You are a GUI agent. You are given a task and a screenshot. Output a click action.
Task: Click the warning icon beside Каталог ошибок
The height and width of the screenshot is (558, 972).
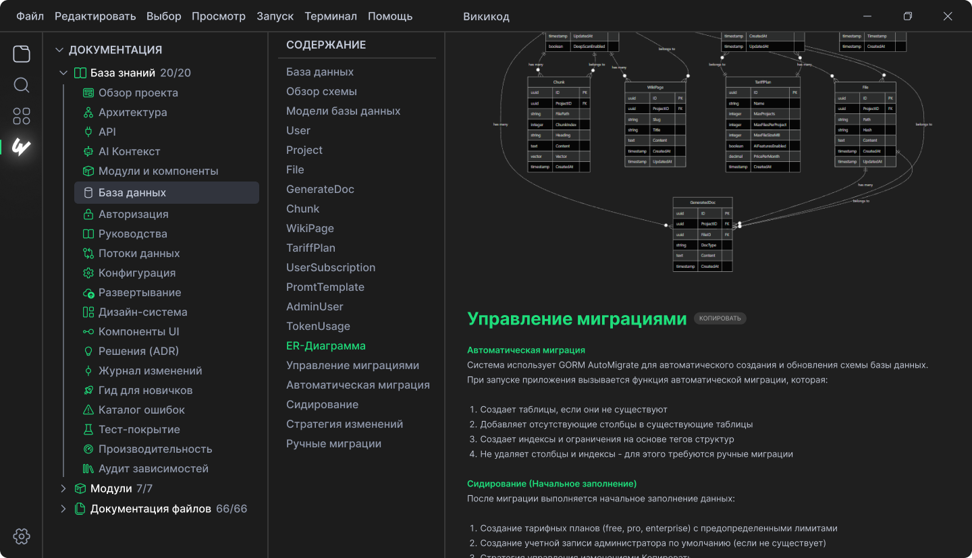click(x=88, y=410)
